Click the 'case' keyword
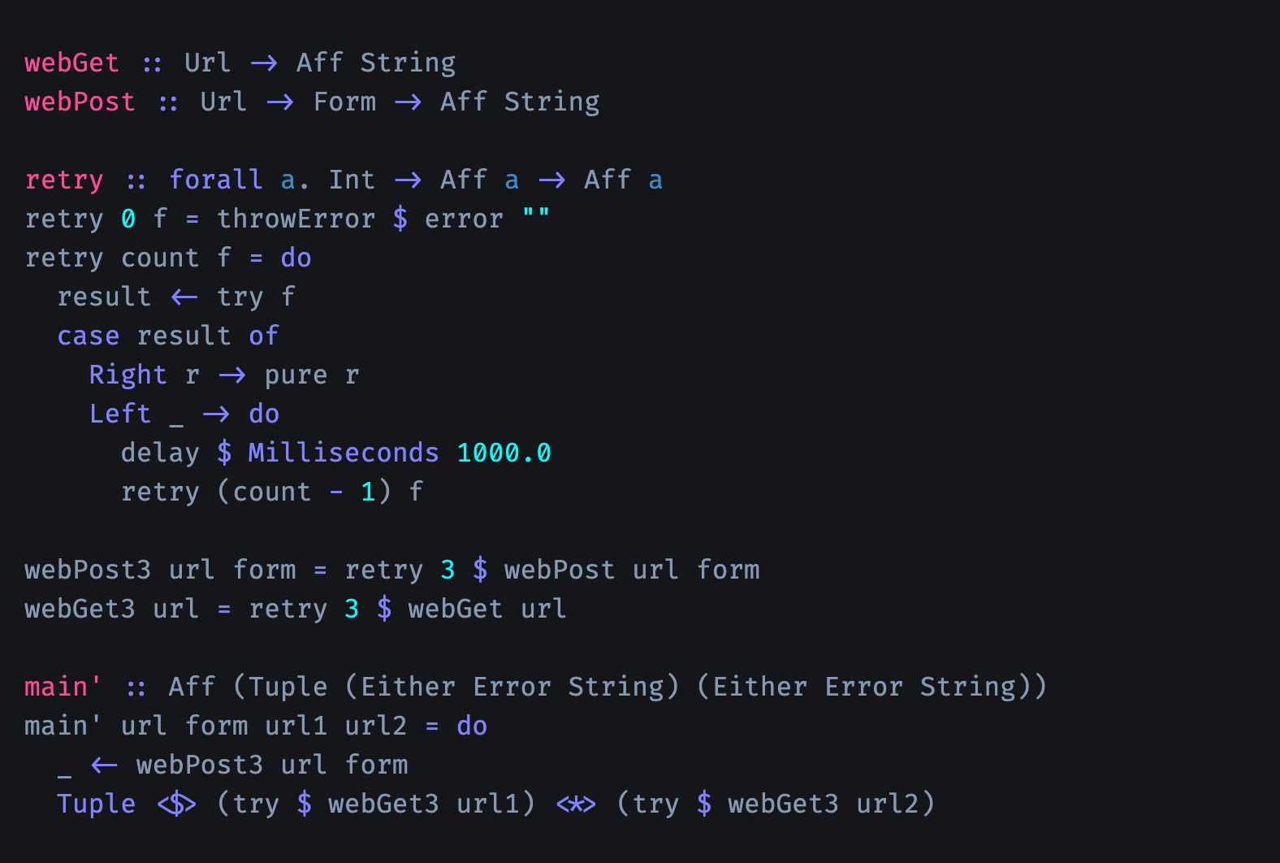 (x=89, y=336)
